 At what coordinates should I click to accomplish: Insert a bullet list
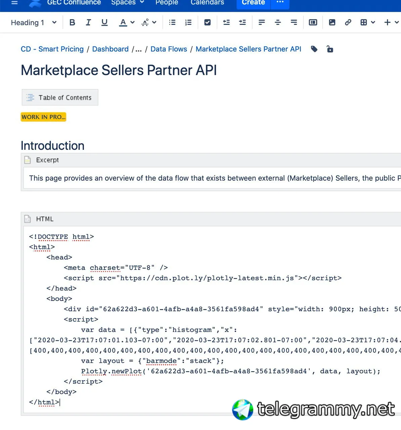(172, 23)
